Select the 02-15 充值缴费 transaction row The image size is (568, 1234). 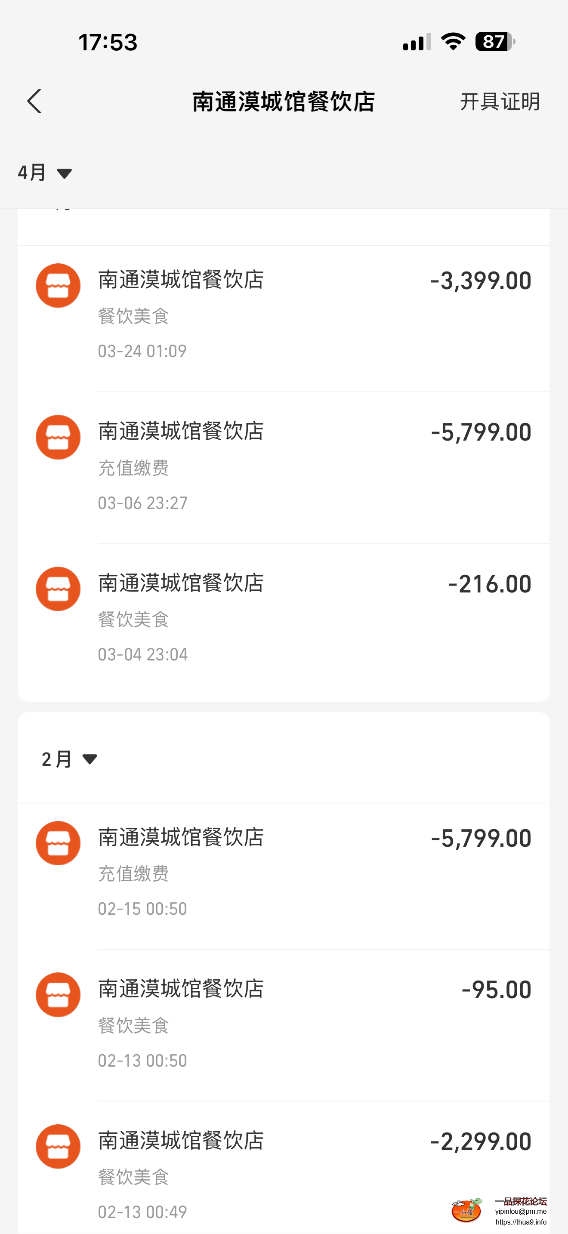coord(284,876)
